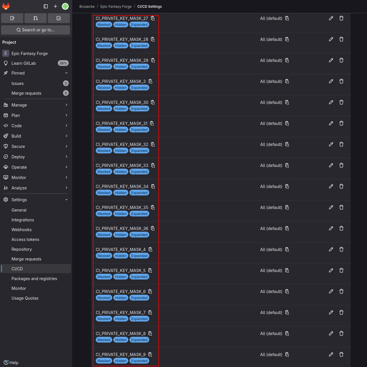Screen dimensions: 367x367
Task: Select CI/CD settings item
Action: (x=36, y=269)
